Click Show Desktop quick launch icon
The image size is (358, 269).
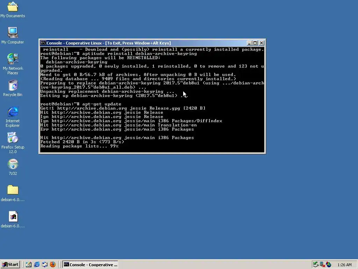29,265
